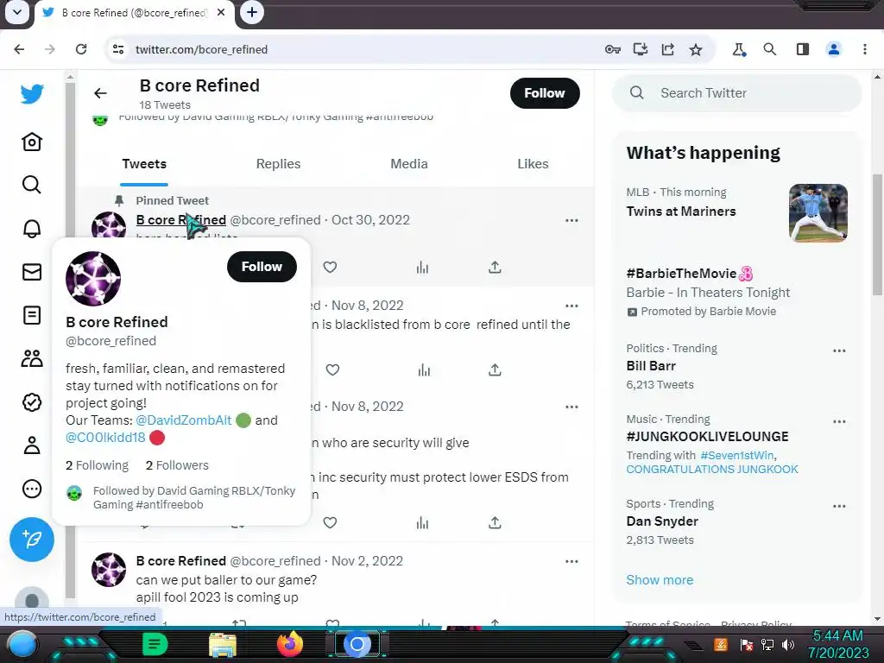Compose a new tweet with blue button
The image size is (884, 663).
[x=32, y=540]
